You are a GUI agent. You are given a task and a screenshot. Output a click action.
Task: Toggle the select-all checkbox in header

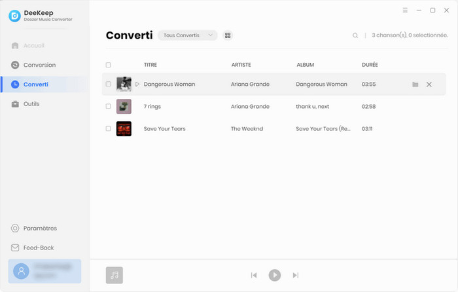109,65
